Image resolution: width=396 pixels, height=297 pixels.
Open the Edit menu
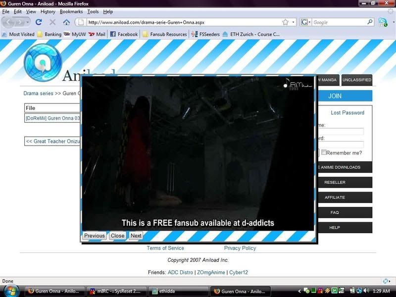coord(18,11)
